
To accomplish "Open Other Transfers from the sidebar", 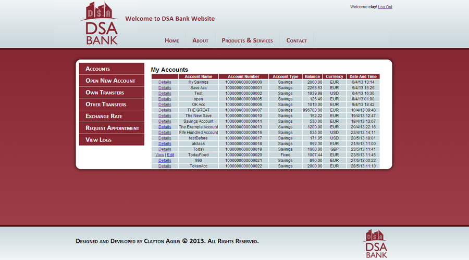I will click(112, 104).
